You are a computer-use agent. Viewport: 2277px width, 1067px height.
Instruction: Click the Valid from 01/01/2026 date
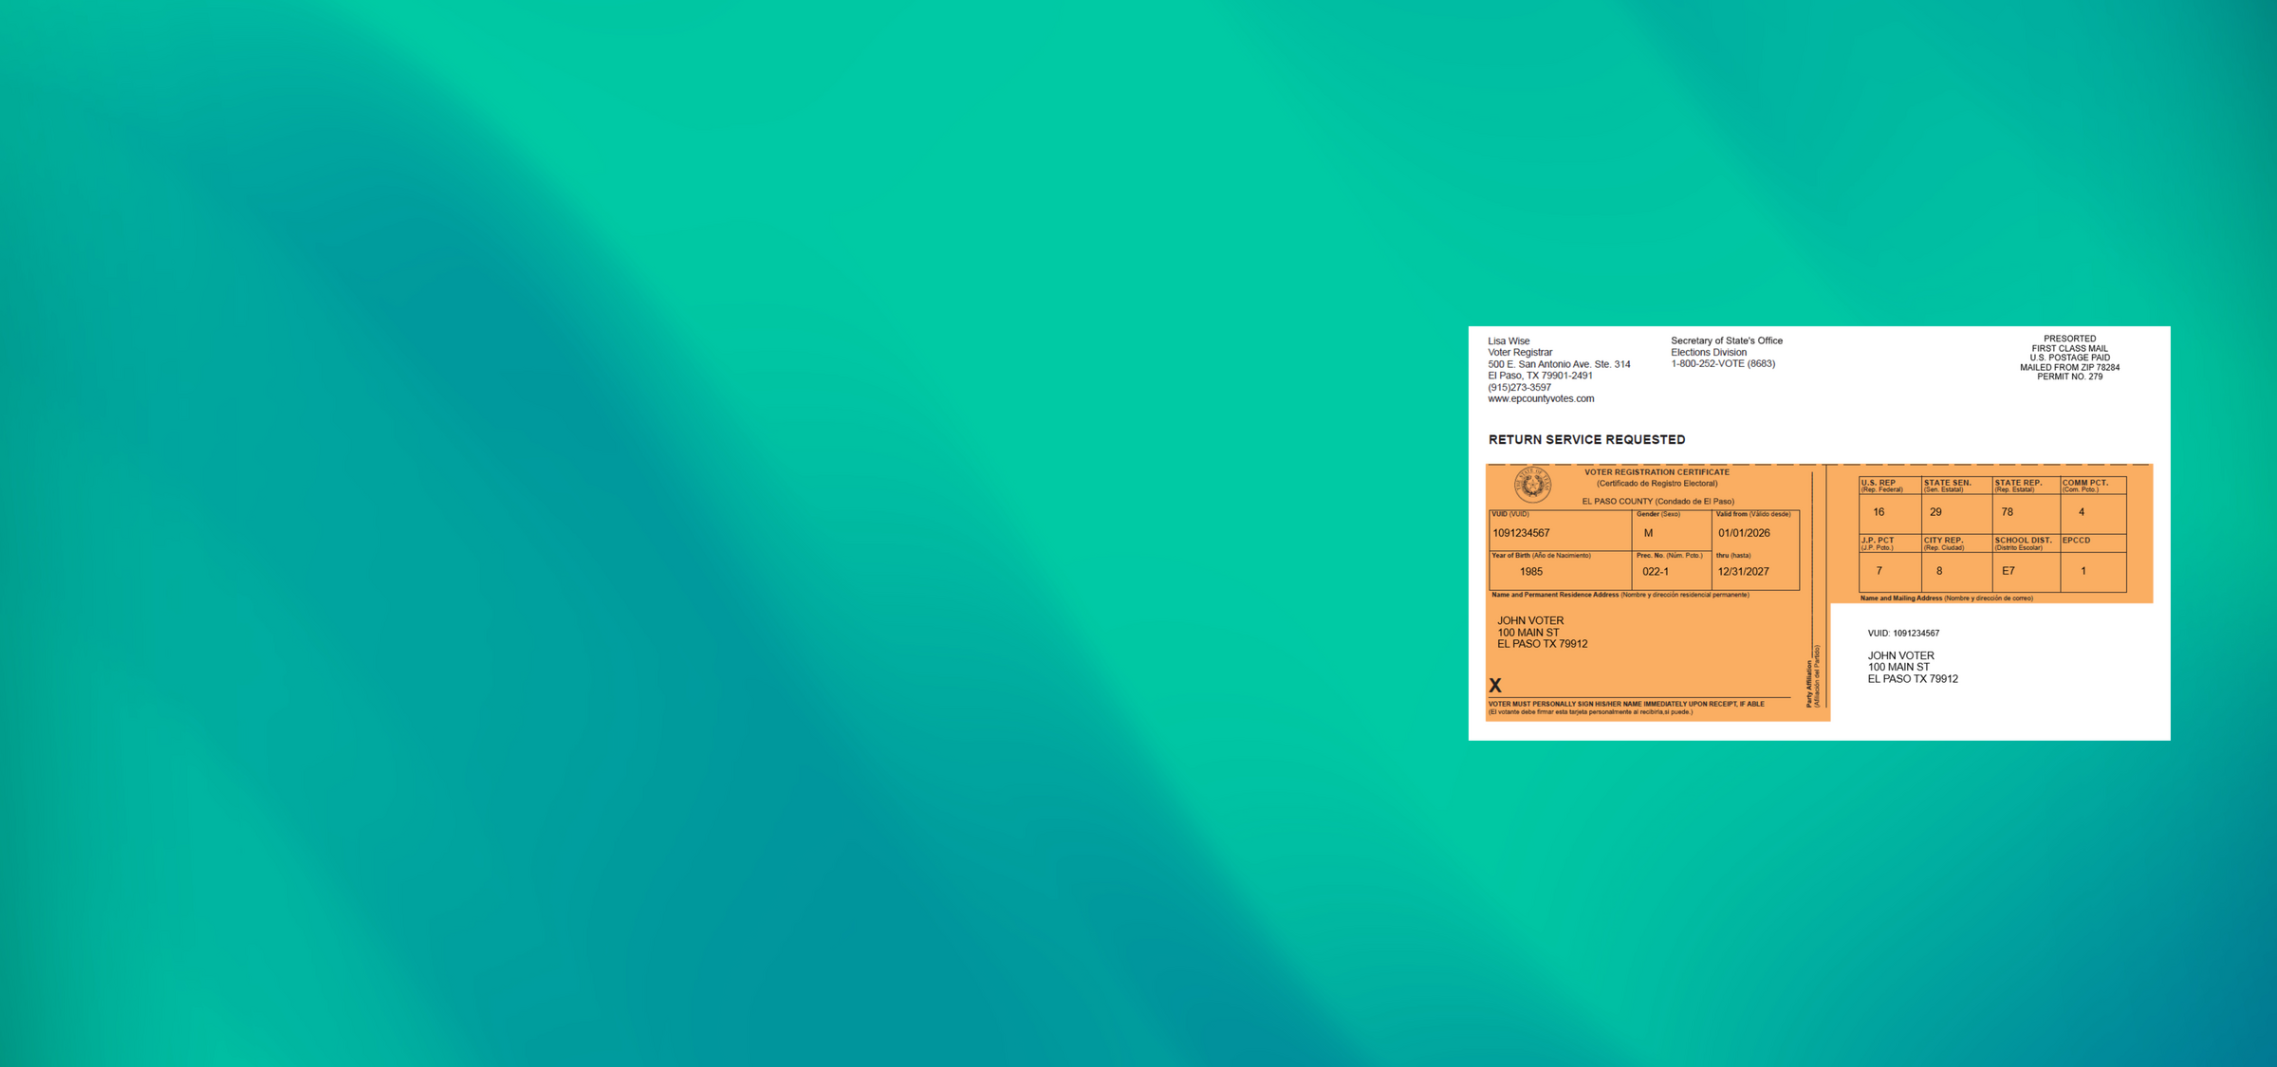(x=1745, y=532)
